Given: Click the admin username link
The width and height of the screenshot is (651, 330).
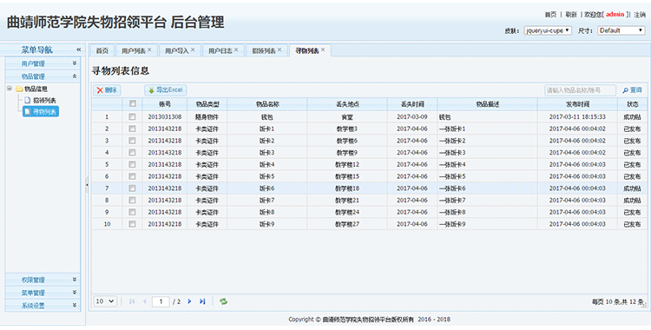Looking at the screenshot, I should click(x=615, y=15).
